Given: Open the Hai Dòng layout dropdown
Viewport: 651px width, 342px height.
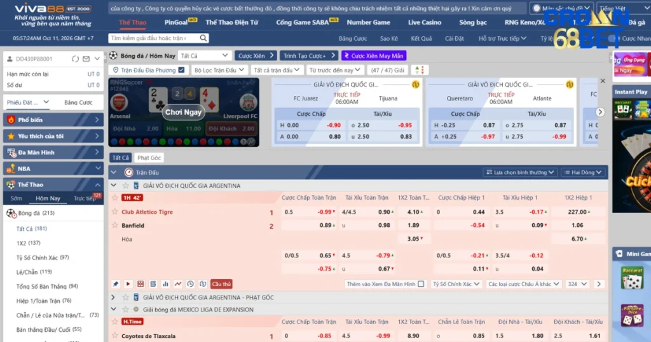Looking at the screenshot, I should tap(583, 172).
